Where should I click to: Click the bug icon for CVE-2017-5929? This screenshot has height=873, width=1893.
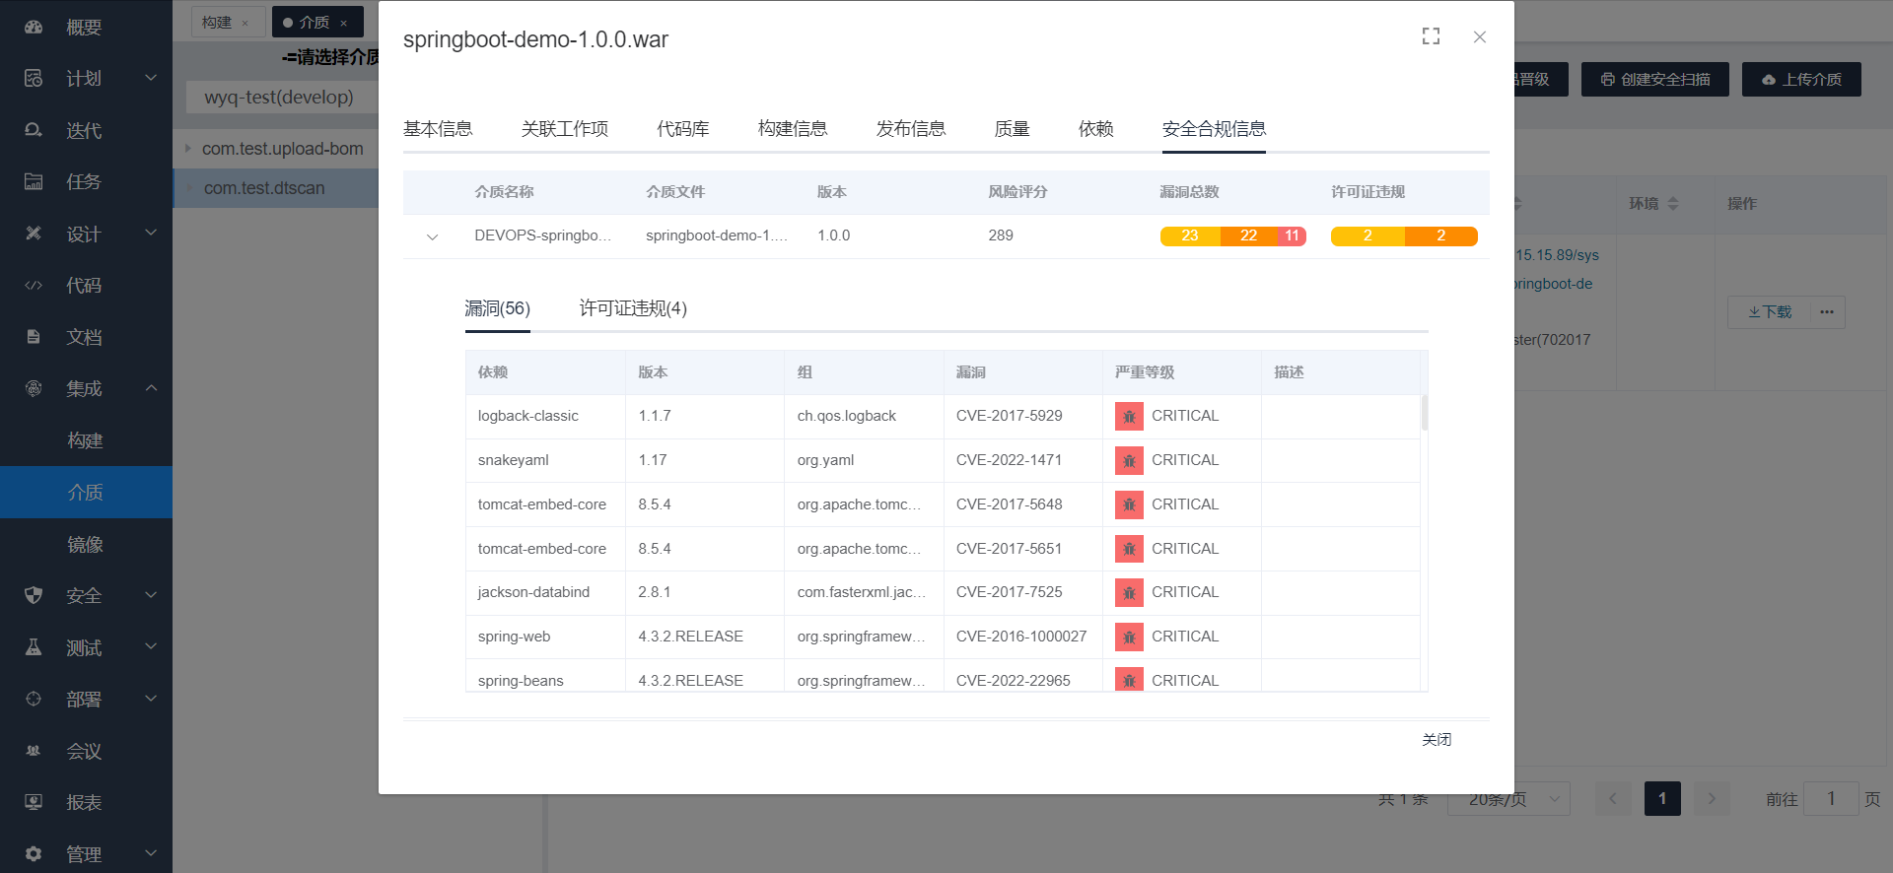click(1129, 416)
